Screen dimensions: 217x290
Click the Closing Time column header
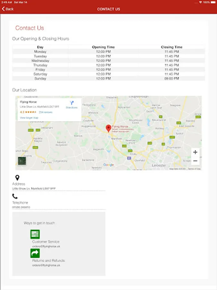[172, 47]
